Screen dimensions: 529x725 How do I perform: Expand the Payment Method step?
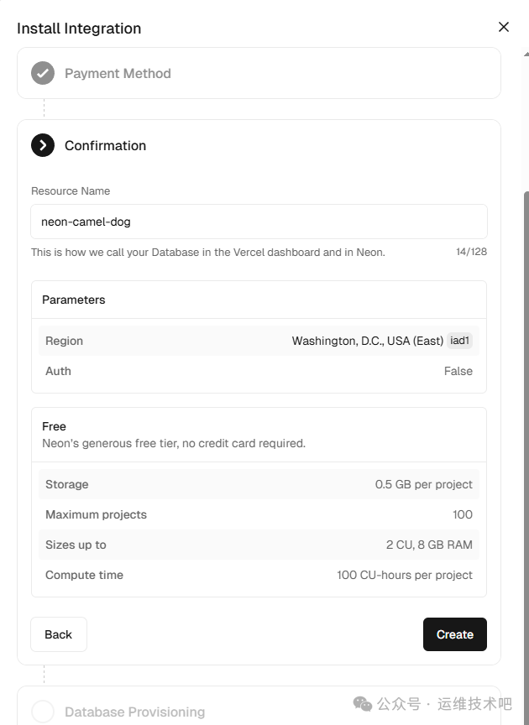118,73
